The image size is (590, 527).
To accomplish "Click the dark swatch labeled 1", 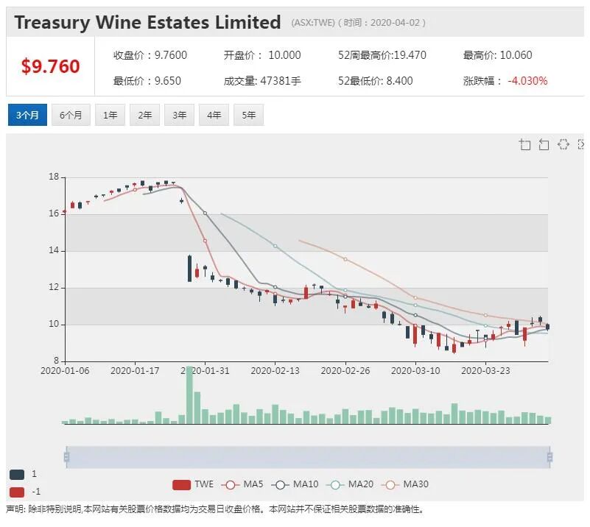I will tap(17, 475).
